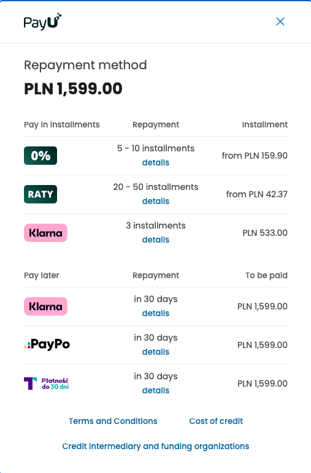
Task: Show details for Płatność do 30 dni
Action: pyautogui.click(x=156, y=391)
